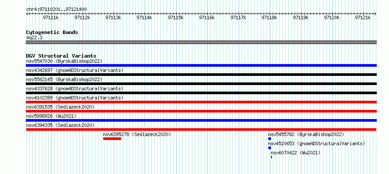This screenshot has height=174, width=389.
Task: Click the 97116k ruler tick
Action: click(207, 17)
